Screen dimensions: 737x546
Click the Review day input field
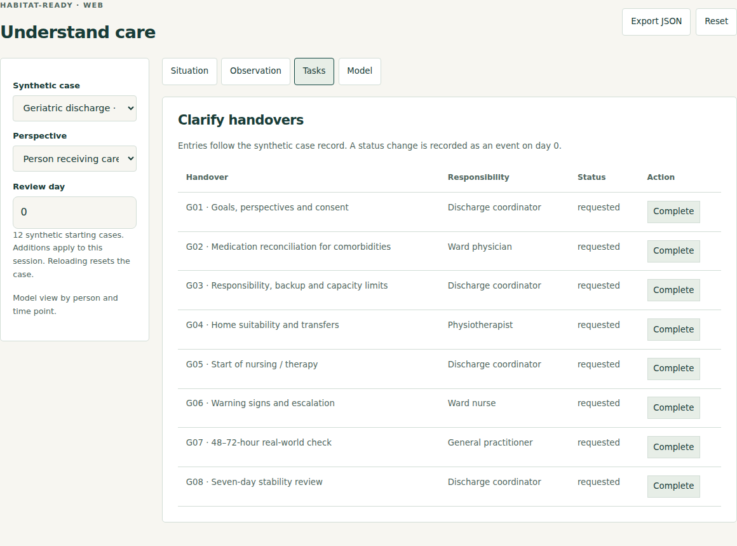point(75,212)
